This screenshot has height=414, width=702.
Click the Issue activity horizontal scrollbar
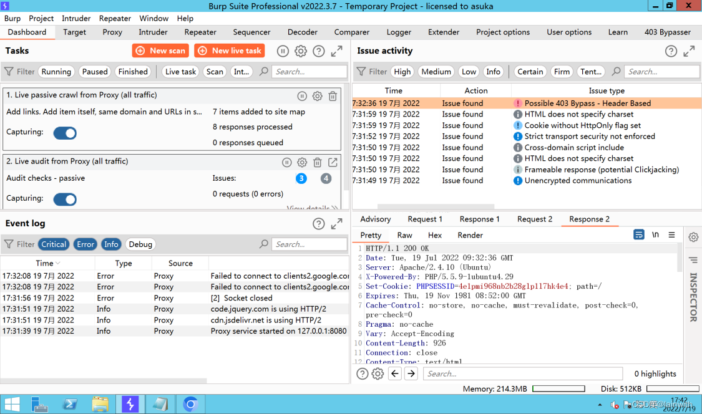pos(436,207)
